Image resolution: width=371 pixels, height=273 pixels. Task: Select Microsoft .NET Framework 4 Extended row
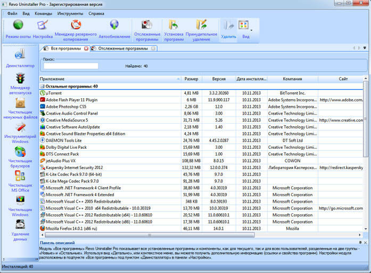[201, 195]
